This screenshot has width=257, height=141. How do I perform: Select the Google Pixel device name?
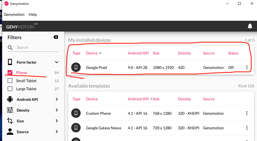pyautogui.click(x=96, y=67)
